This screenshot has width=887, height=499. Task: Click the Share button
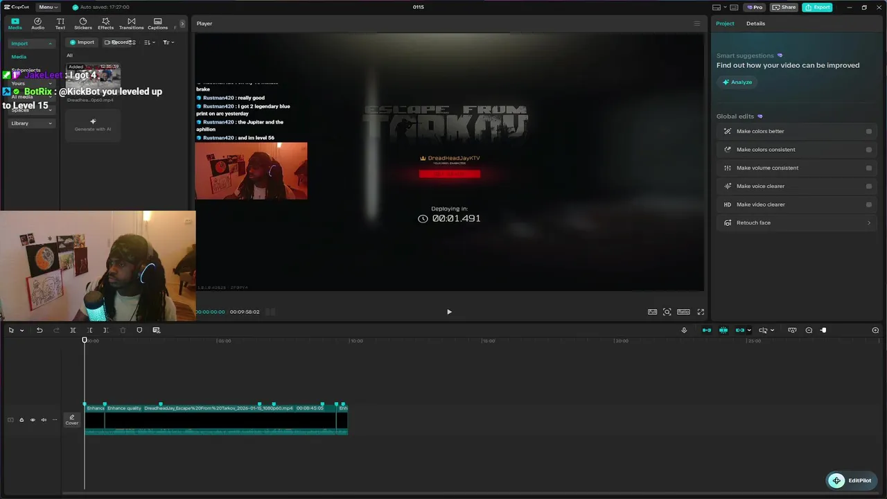click(x=784, y=7)
